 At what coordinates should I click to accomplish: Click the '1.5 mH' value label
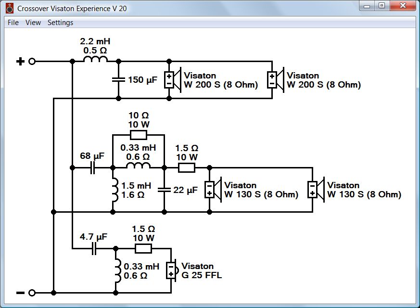click(136, 186)
